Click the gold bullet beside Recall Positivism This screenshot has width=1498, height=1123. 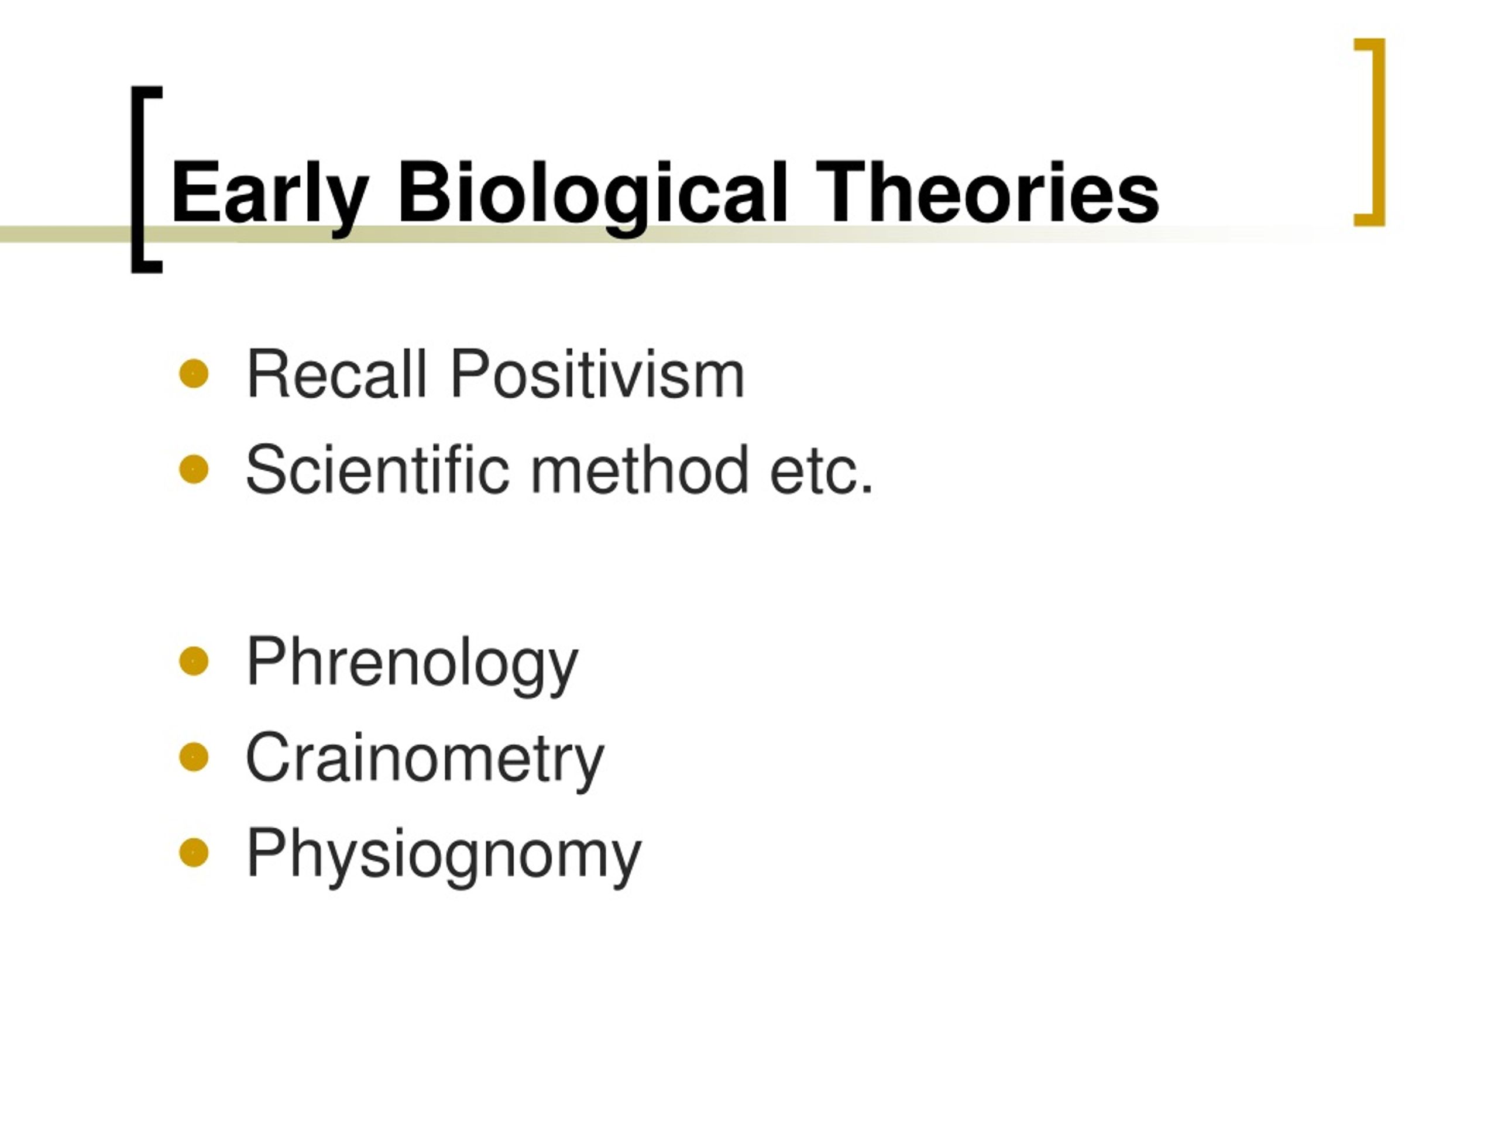(x=194, y=374)
